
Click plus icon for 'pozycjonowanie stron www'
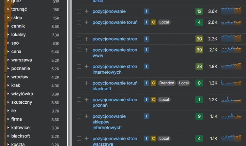pyautogui.click(x=86, y=50)
